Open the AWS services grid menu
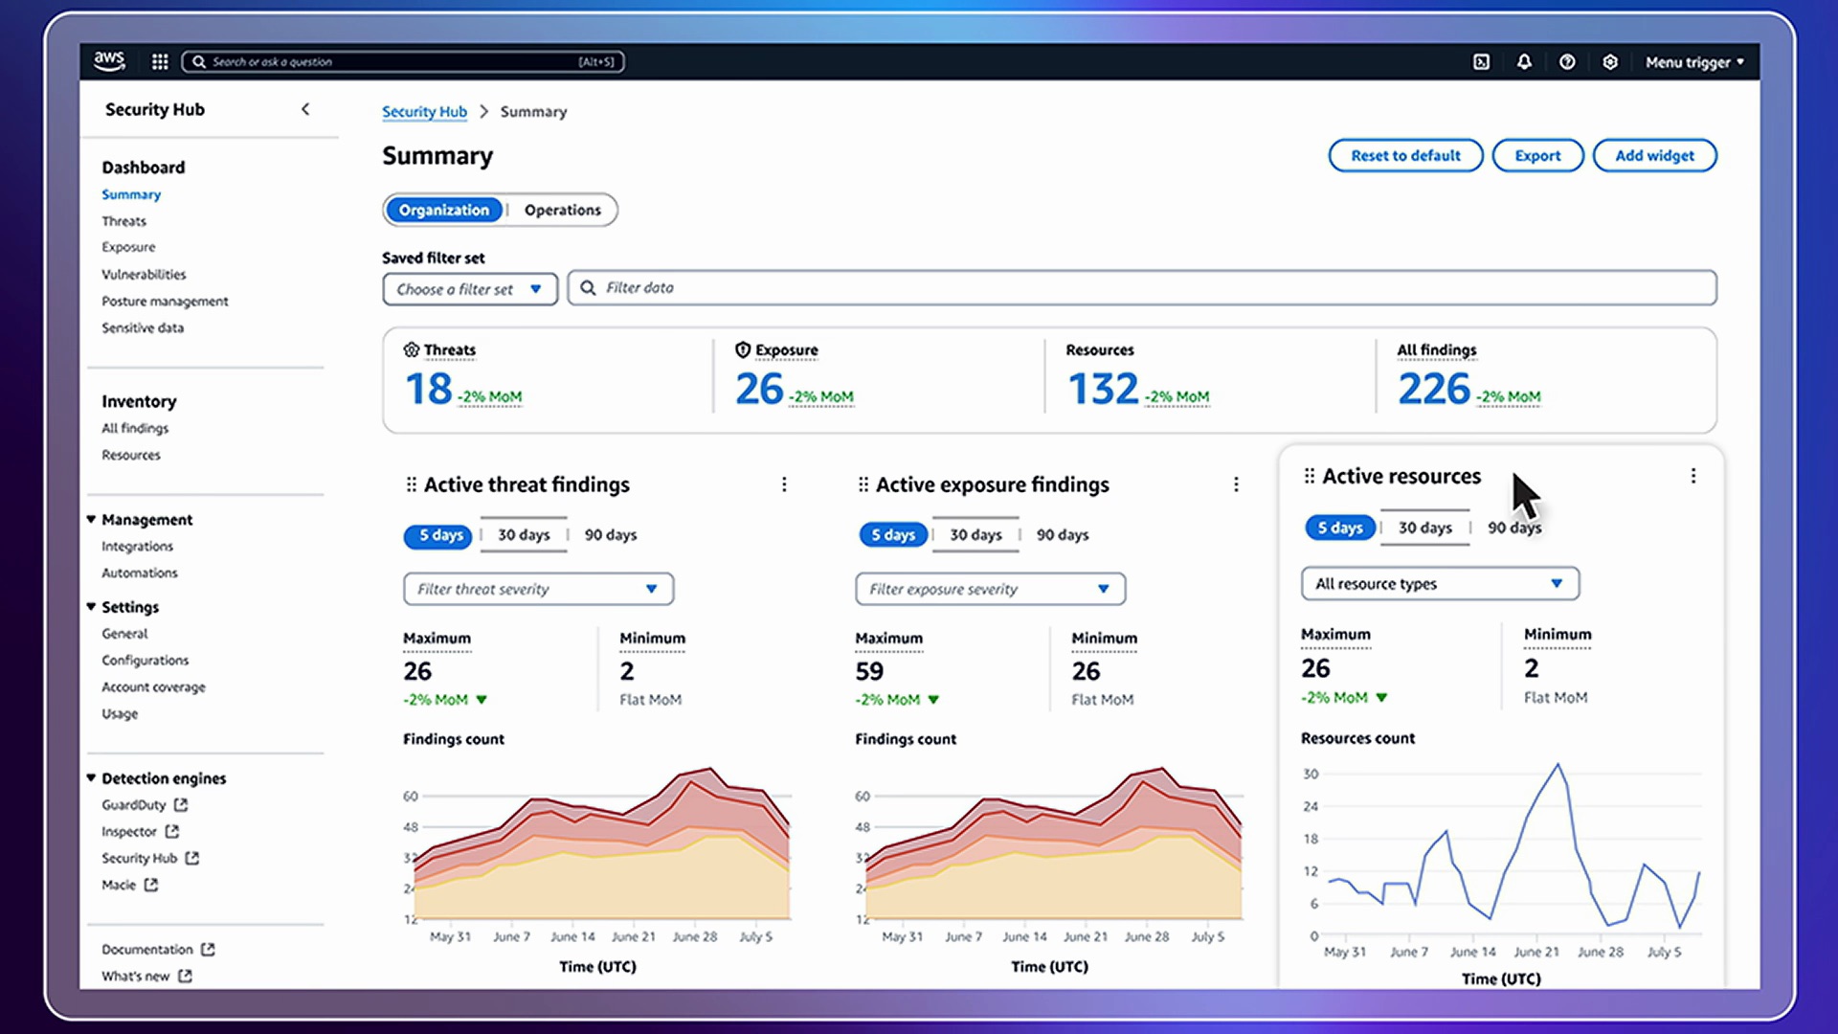 coord(160,62)
